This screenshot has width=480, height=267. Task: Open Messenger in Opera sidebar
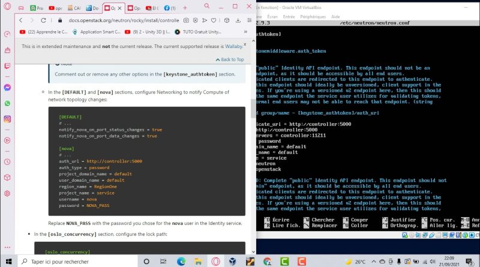[x=7, y=88]
